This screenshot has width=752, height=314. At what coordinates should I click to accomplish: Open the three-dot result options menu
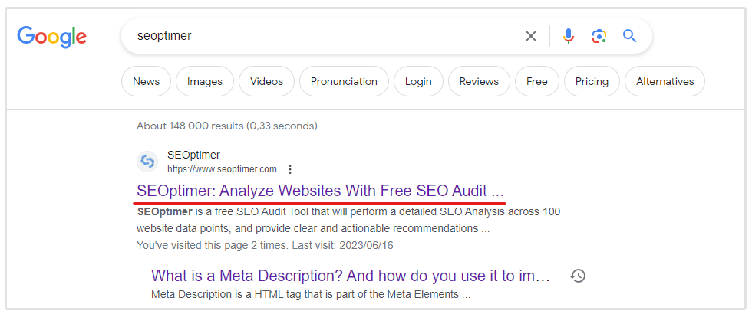pyautogui.click(x=289, y=169)
